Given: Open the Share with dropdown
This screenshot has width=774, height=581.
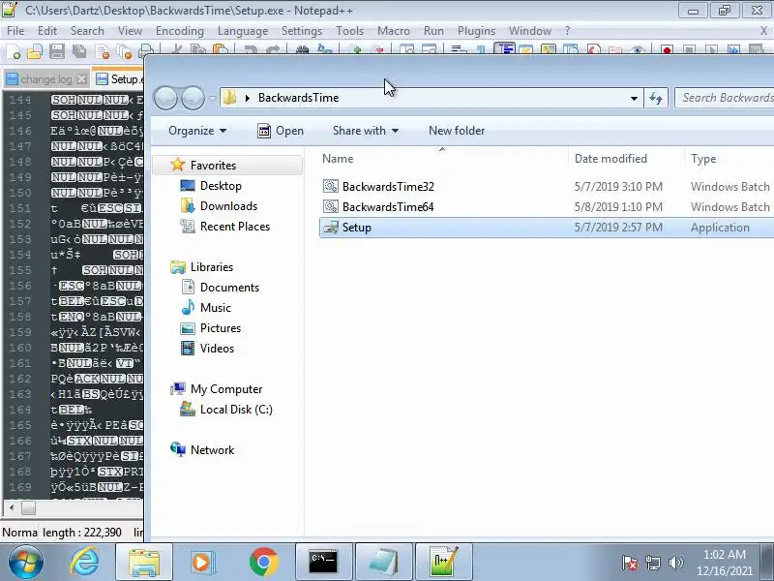Looking at the screenshot, I should [366, 131].
